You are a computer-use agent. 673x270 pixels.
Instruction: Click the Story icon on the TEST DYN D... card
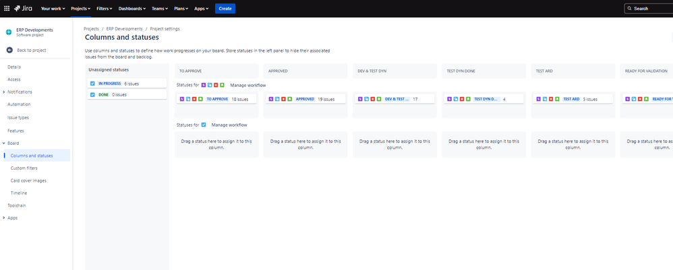(468, 99)
